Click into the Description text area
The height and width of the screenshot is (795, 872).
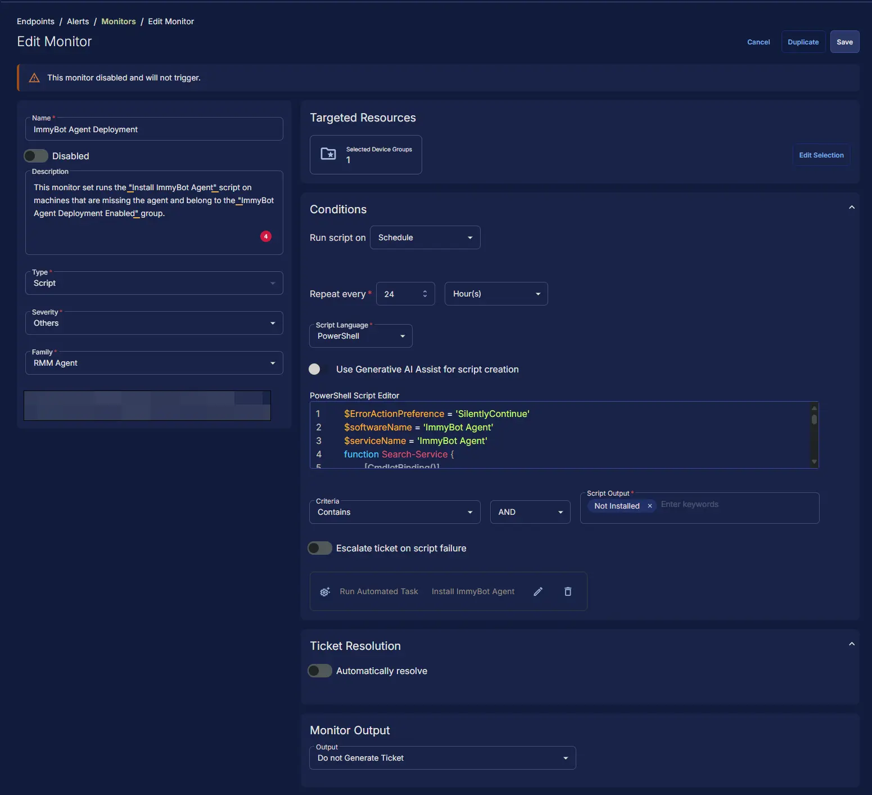click(154, 213)
